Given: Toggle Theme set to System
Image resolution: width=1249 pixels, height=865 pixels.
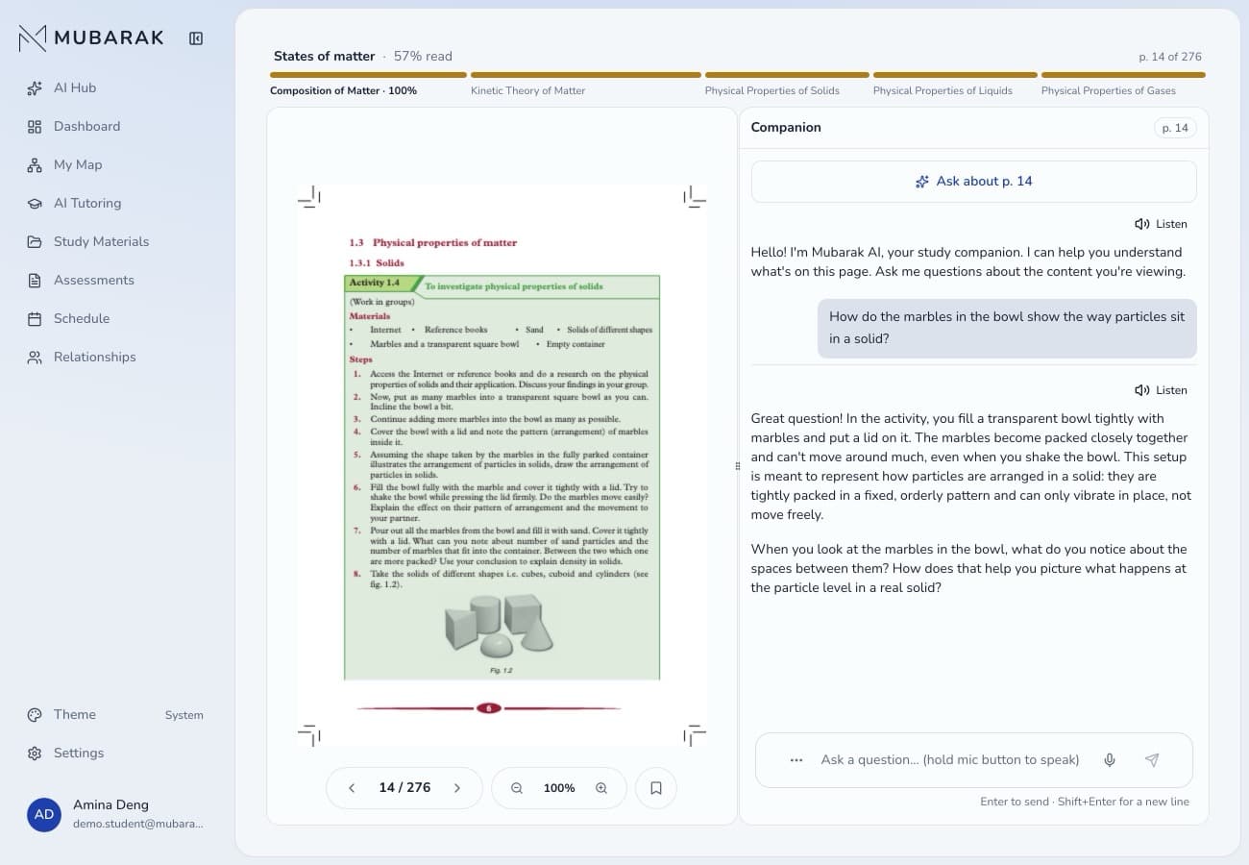Looking at the screenshot, I should pyautogui.click(x=115, y=714).
